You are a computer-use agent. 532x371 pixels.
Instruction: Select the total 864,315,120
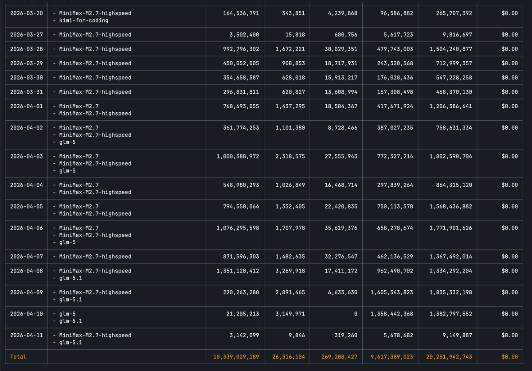pyautogui.click(x=454, y=185)
